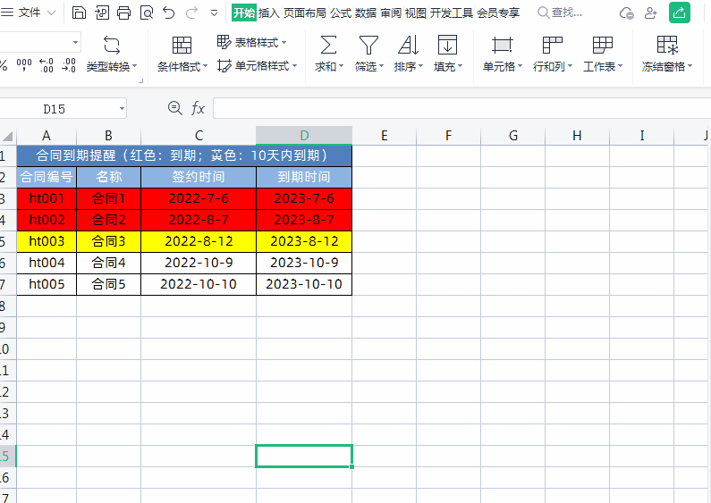This screenshot has height=503, width=711.
Task: Switch to the 开始 tab
Action: (x=244, y=13)
